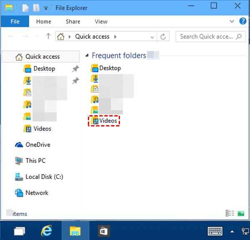Screen dimensions: 250x240
Task: Launch Internet Explorer from the taskbar
Action: [x=47, y=230]
